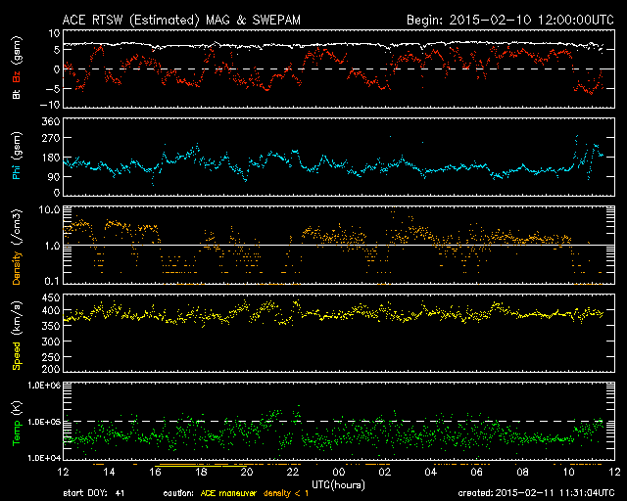Click the yellow 'ACE maneuver' caution legend
This screenshot has height=501, width=627.
(x=228, y=493)
